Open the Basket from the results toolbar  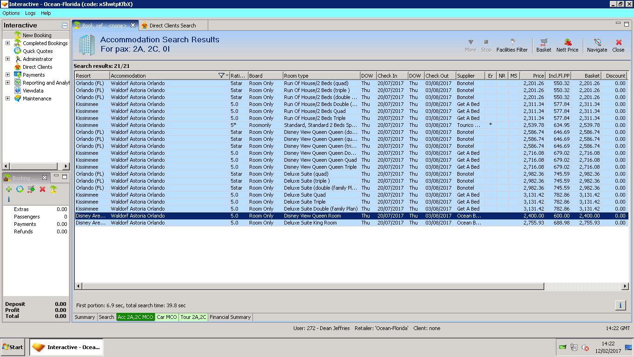click(x=543, y=45)
